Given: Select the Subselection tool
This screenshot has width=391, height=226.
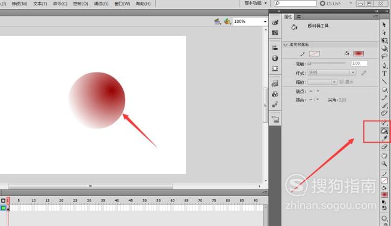Looking at the screenshot, I should point(384,32).
